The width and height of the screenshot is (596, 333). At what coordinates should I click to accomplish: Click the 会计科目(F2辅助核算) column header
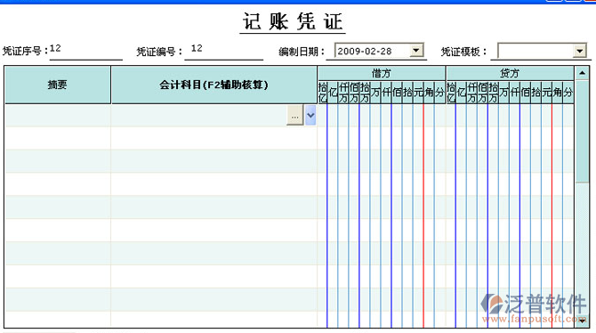tap(214, 85)
